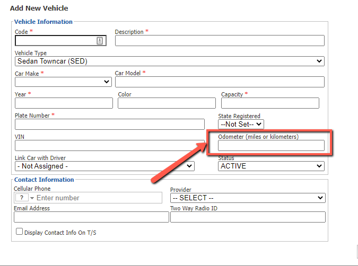Open the Provider SELECT dropdown

[248, 198]
